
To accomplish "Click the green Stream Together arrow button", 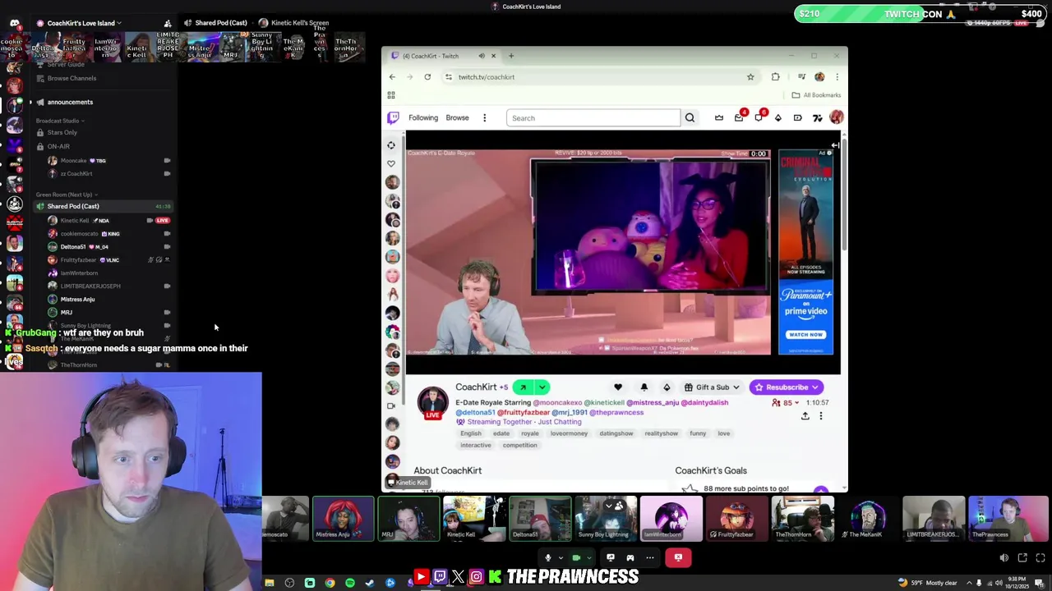I will [x=523, y=387].
